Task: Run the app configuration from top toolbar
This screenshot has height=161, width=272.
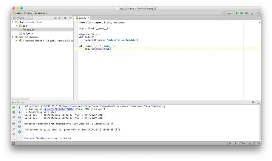Action: 237,13
